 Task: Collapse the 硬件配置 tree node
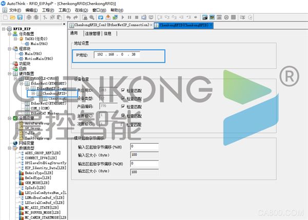(9, 74)
